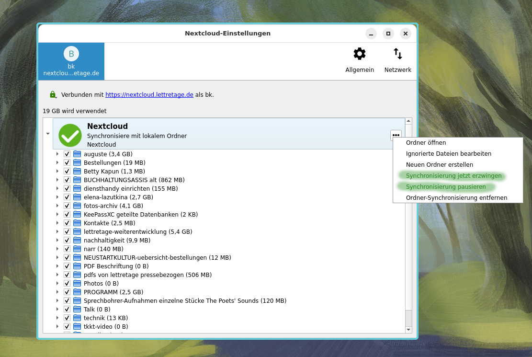Click the folder icon beside PROGRAMM
This screenshot has height=357, width=532.
pos(77,292)
